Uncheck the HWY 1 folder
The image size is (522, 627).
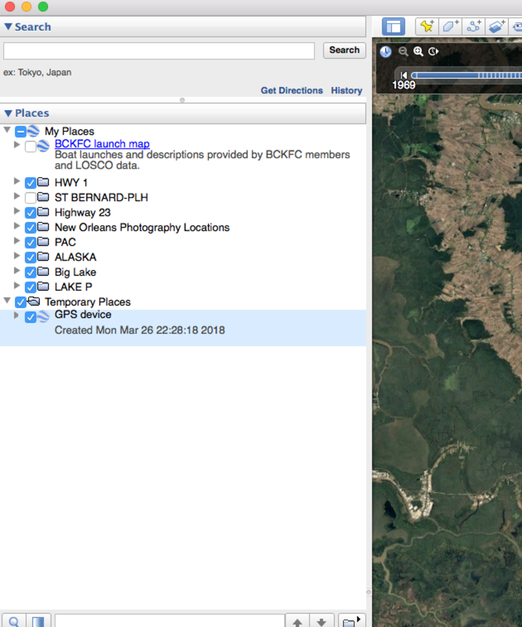[x=30, y=183]
